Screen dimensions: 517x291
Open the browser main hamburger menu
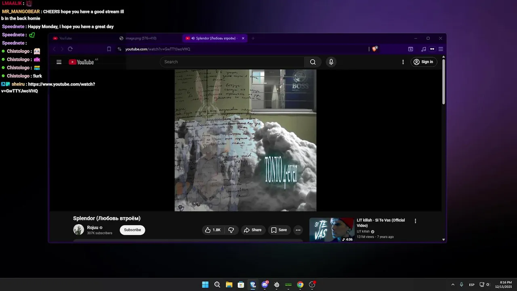click(441, 49)
